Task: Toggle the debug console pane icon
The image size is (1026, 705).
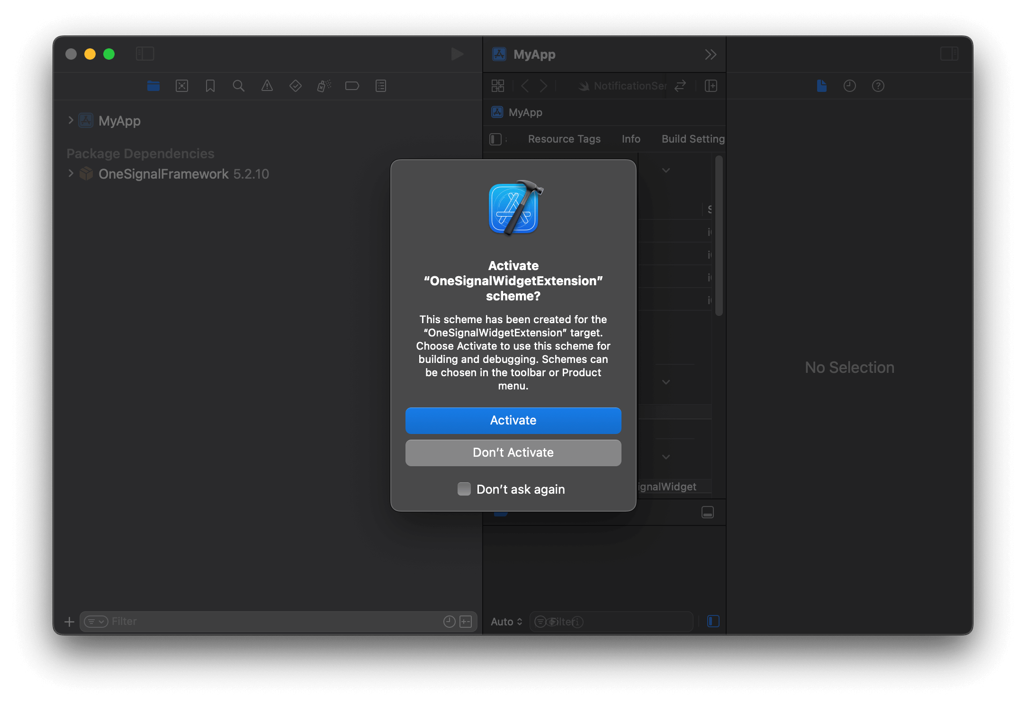Action: pyautogui.click(x=713, y=621)
